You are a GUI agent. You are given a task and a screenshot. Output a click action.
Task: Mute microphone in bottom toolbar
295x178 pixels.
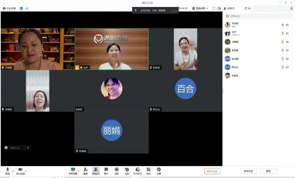[7, 170]
